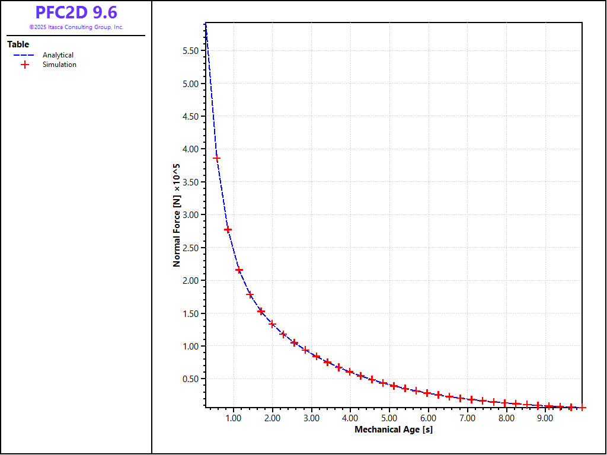
Task: Select the Table legend heading
Action: pyautogui.click(x=18, y=44)
